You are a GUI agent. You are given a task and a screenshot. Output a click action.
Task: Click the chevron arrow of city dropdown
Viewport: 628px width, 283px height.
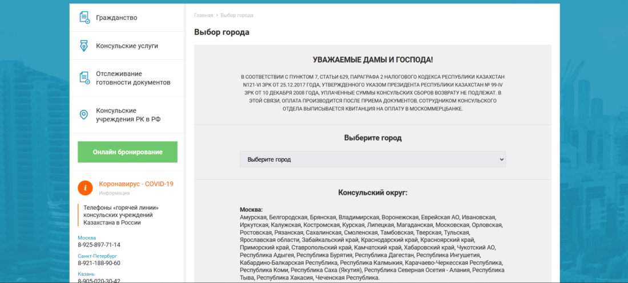tap(501, 159)
